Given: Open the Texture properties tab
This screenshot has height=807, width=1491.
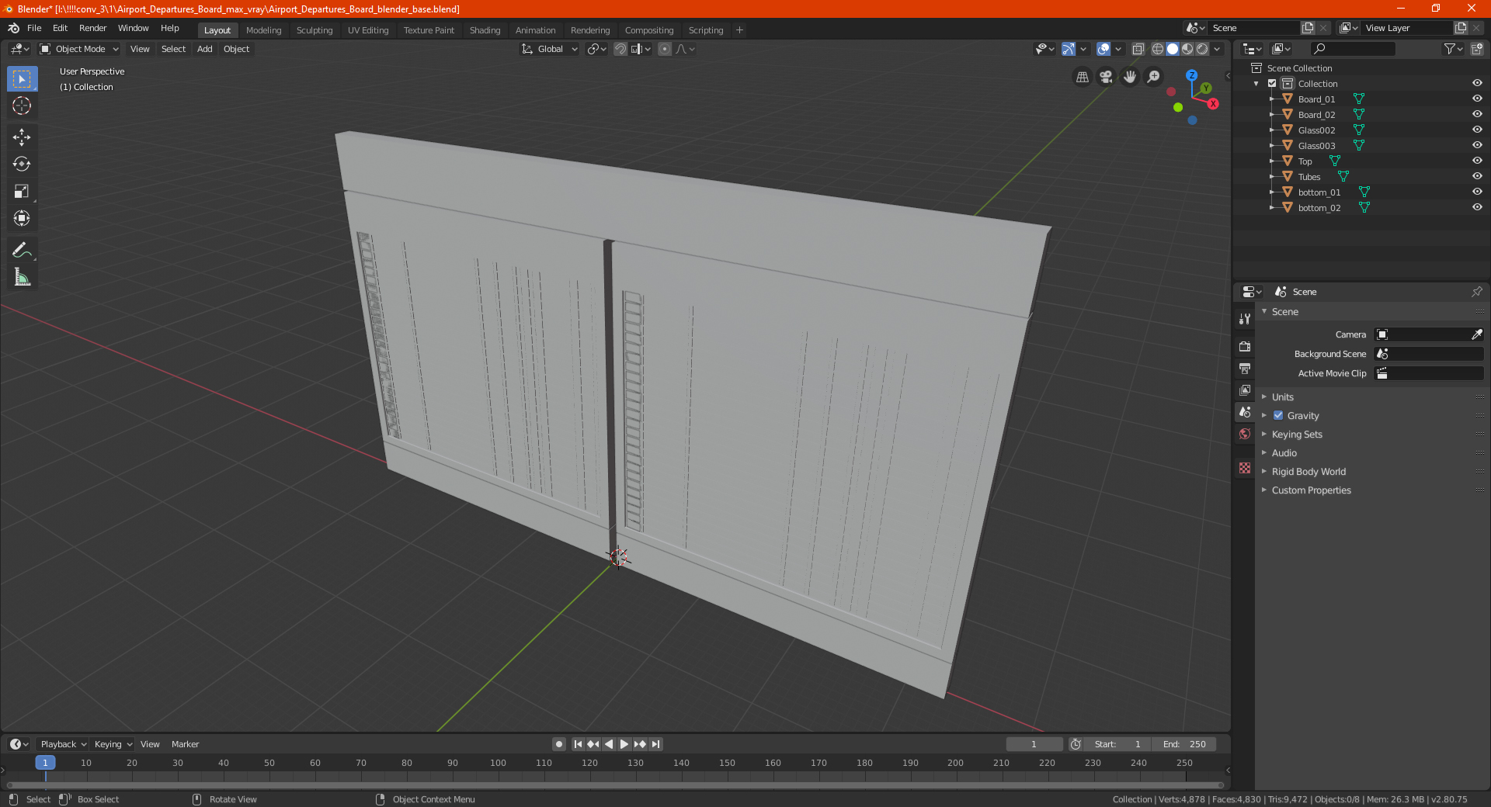Looking at the screenshot, I should click(1245, 468).
